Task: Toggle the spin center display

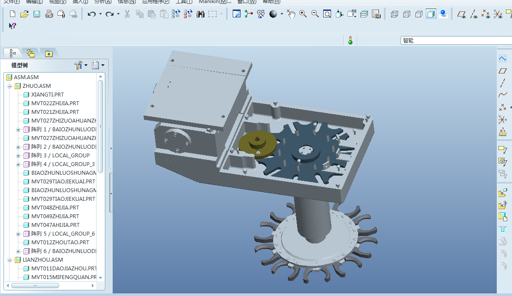Action: click(x=249, y=14)
